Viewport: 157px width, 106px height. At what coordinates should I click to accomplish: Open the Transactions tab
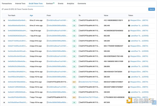(x=7, y=4)
